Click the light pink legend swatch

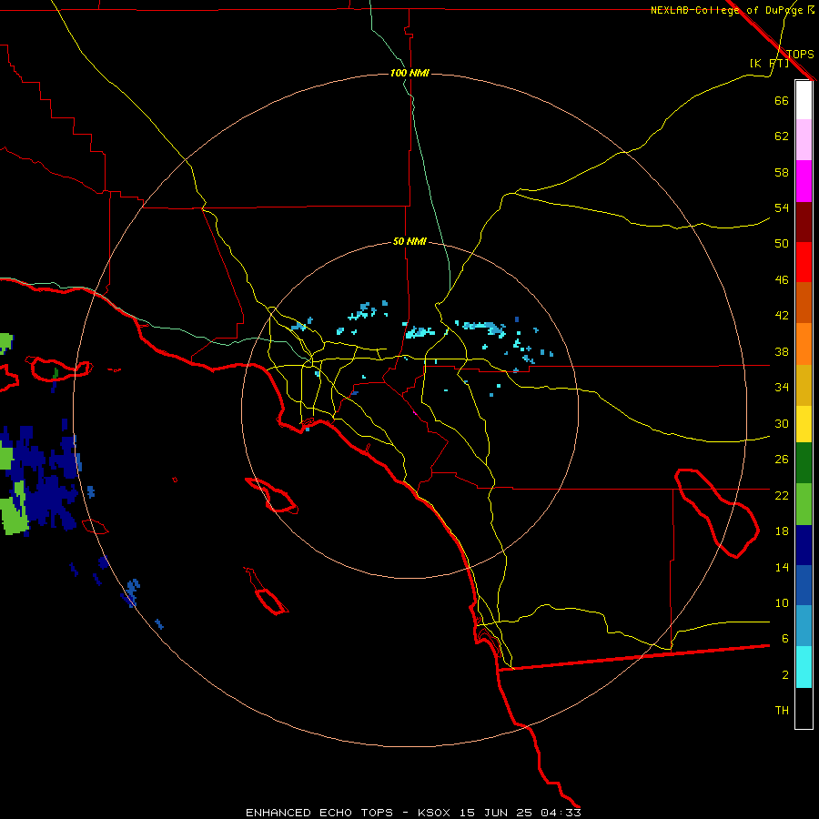[x=804, y=139]
